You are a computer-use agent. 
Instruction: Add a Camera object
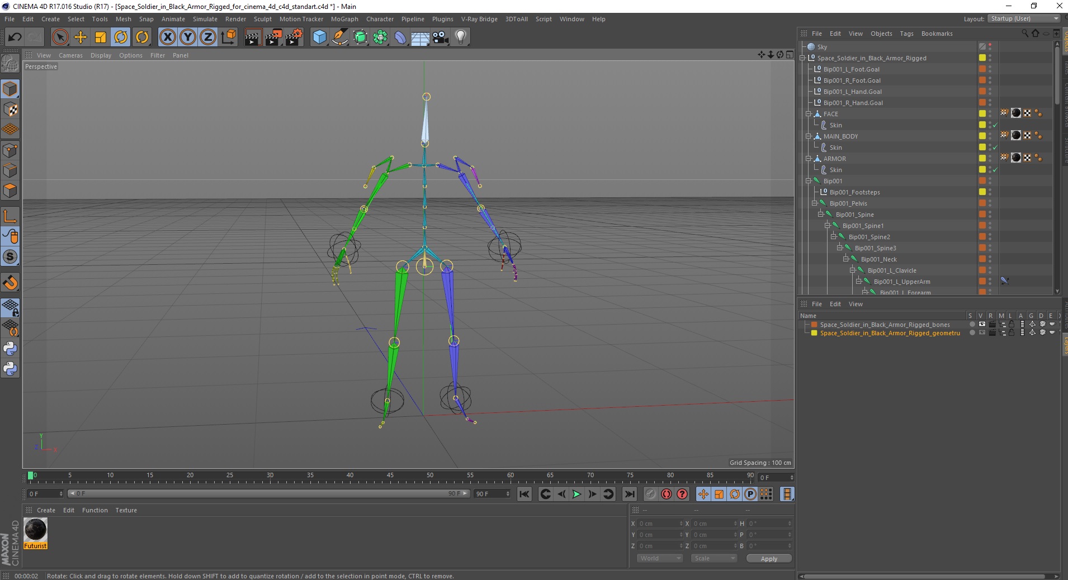(x=441, y=37)
